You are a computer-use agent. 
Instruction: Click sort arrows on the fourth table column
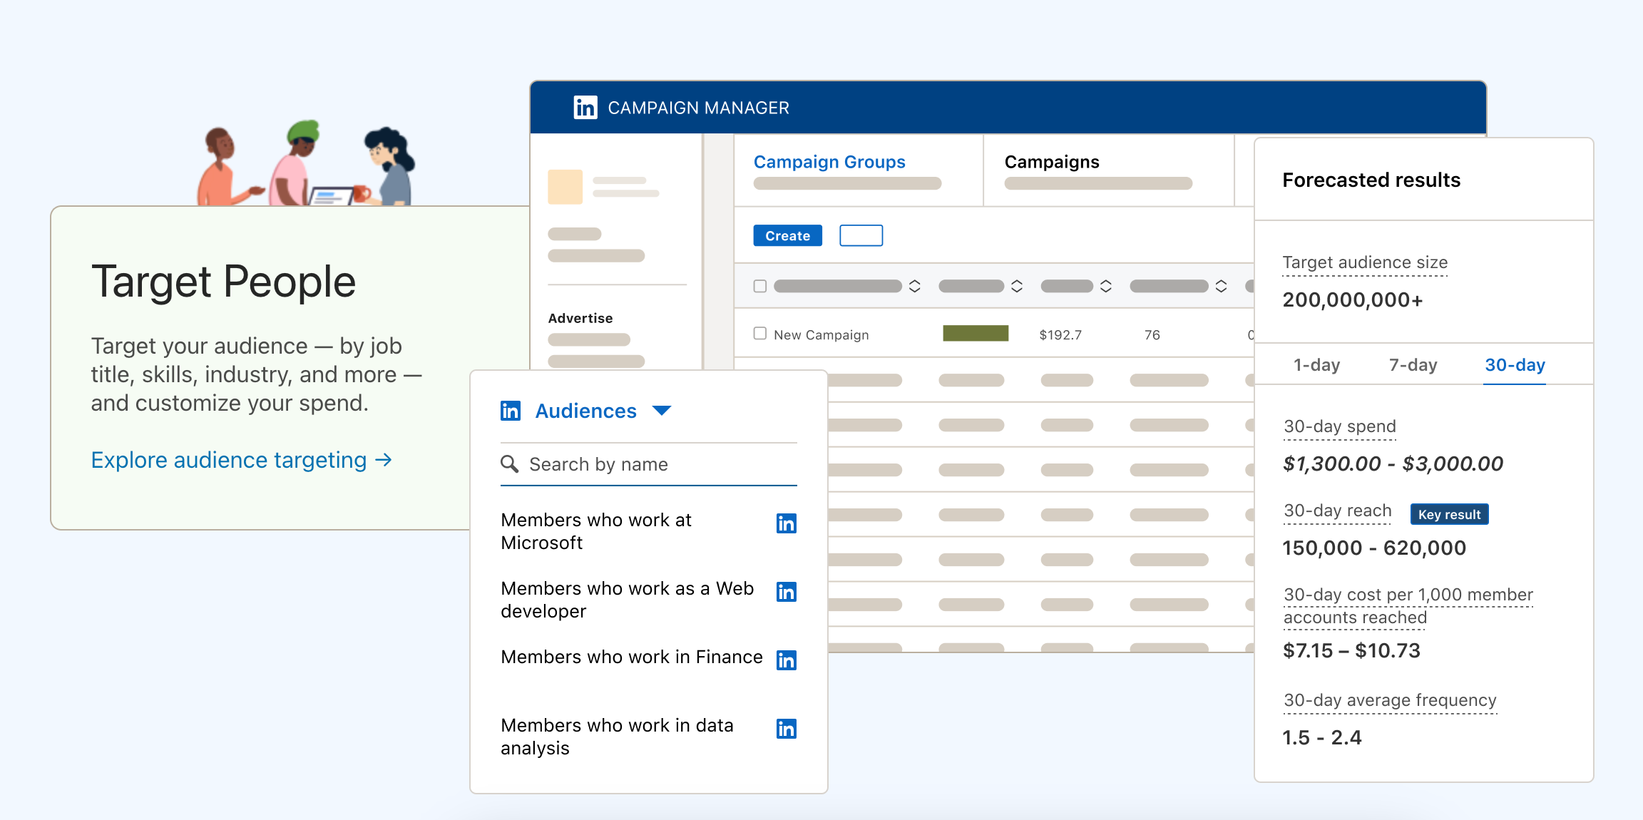(1221, 286)
